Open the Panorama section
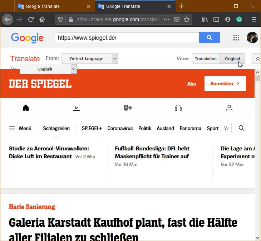 click(x=191, y=128)
